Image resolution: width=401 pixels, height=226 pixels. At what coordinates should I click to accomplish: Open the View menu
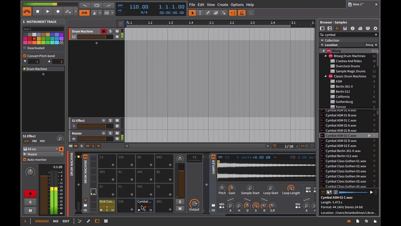point(211,5)
